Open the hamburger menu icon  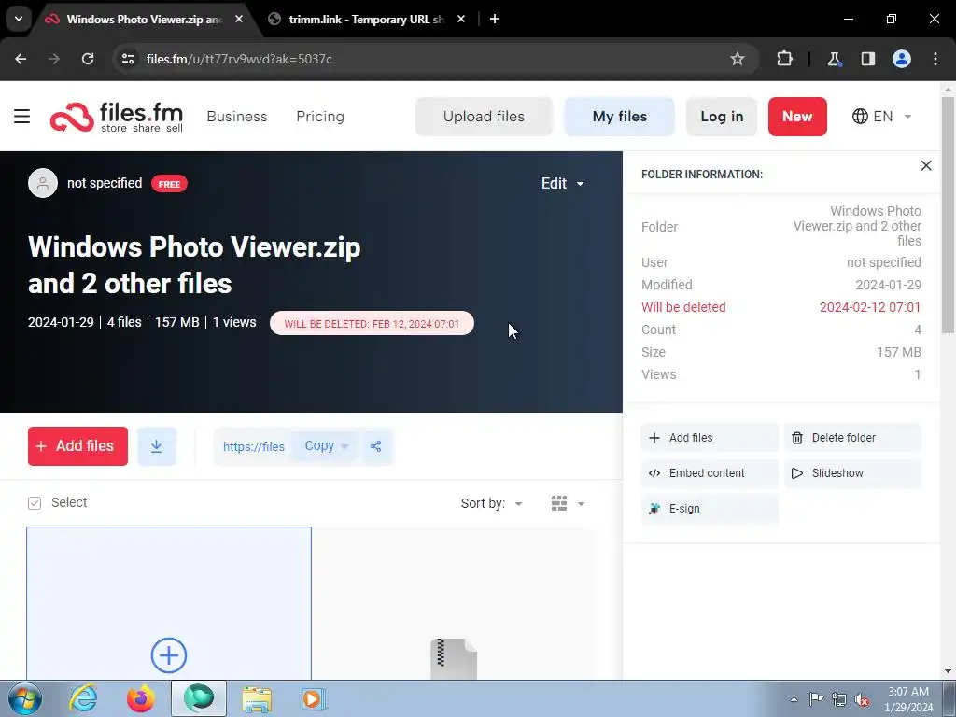point(22,116)
